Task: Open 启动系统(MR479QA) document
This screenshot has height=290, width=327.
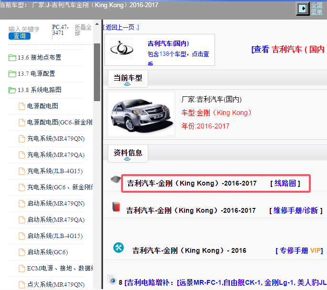Action: click(56, 220)
